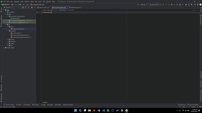Open the Logcat tool window
Image resolution: width=202 pixels, height=113 pixels.
coord(50,105)
